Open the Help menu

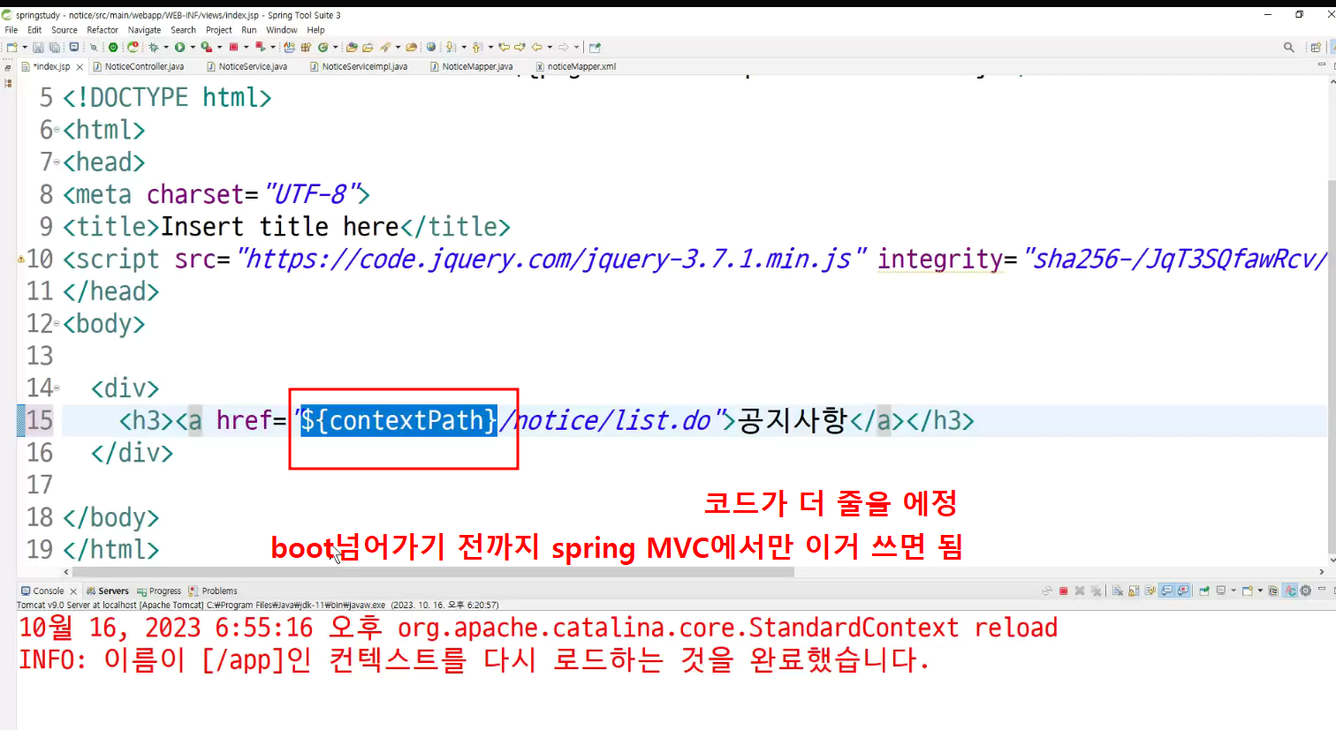tap(315, 30)
